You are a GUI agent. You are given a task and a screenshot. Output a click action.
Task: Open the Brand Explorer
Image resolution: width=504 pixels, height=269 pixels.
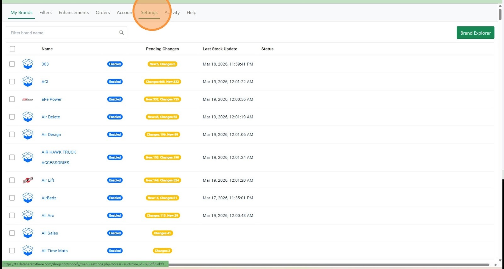475,33
